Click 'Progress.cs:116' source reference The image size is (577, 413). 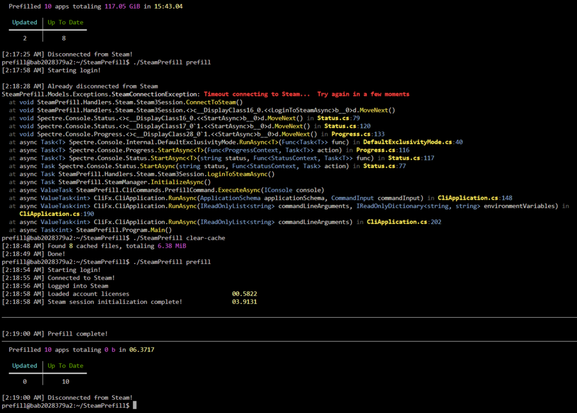[383, 150]
